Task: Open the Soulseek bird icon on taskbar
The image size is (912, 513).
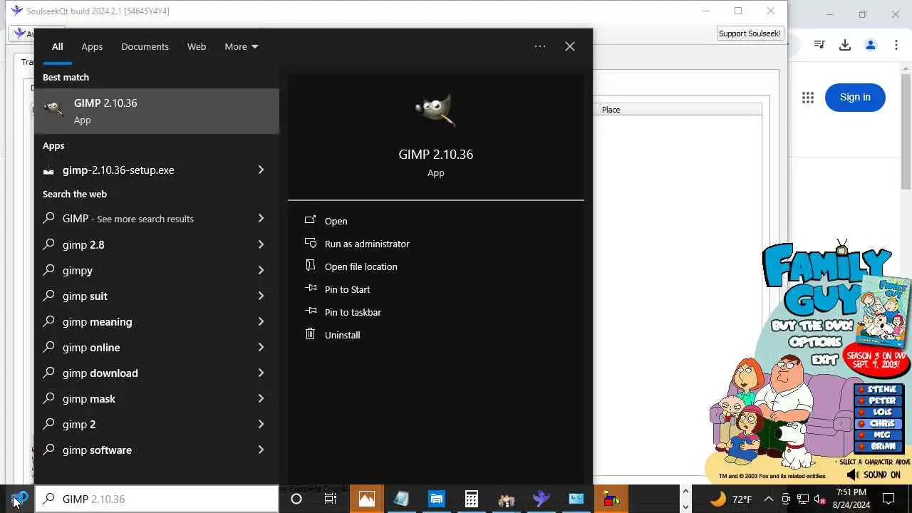Action: pyautogui.click(x=541, y=499)
